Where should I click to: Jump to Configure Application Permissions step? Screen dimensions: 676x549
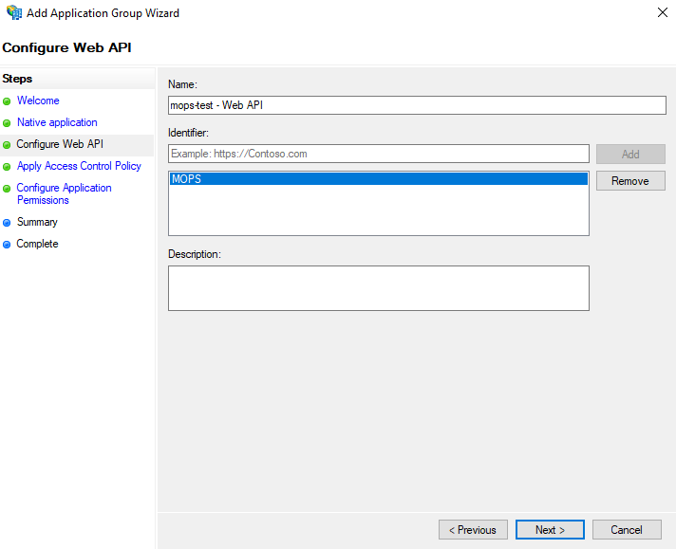[x=64, y=193]
